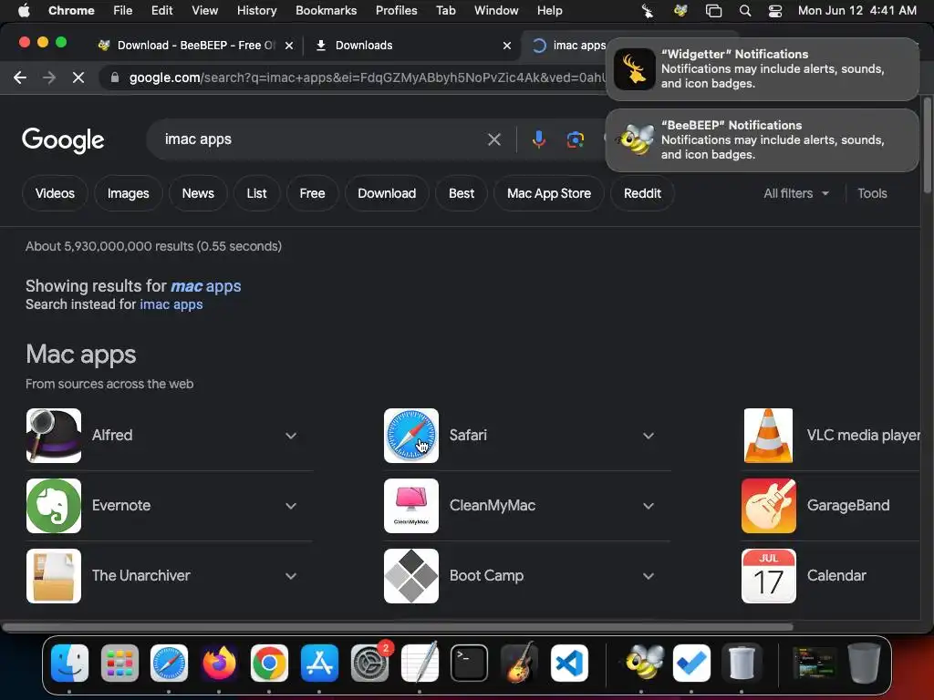Open TextEdit from the Dock
Viewport: 934px width, 700px height.
click(420, 663)
